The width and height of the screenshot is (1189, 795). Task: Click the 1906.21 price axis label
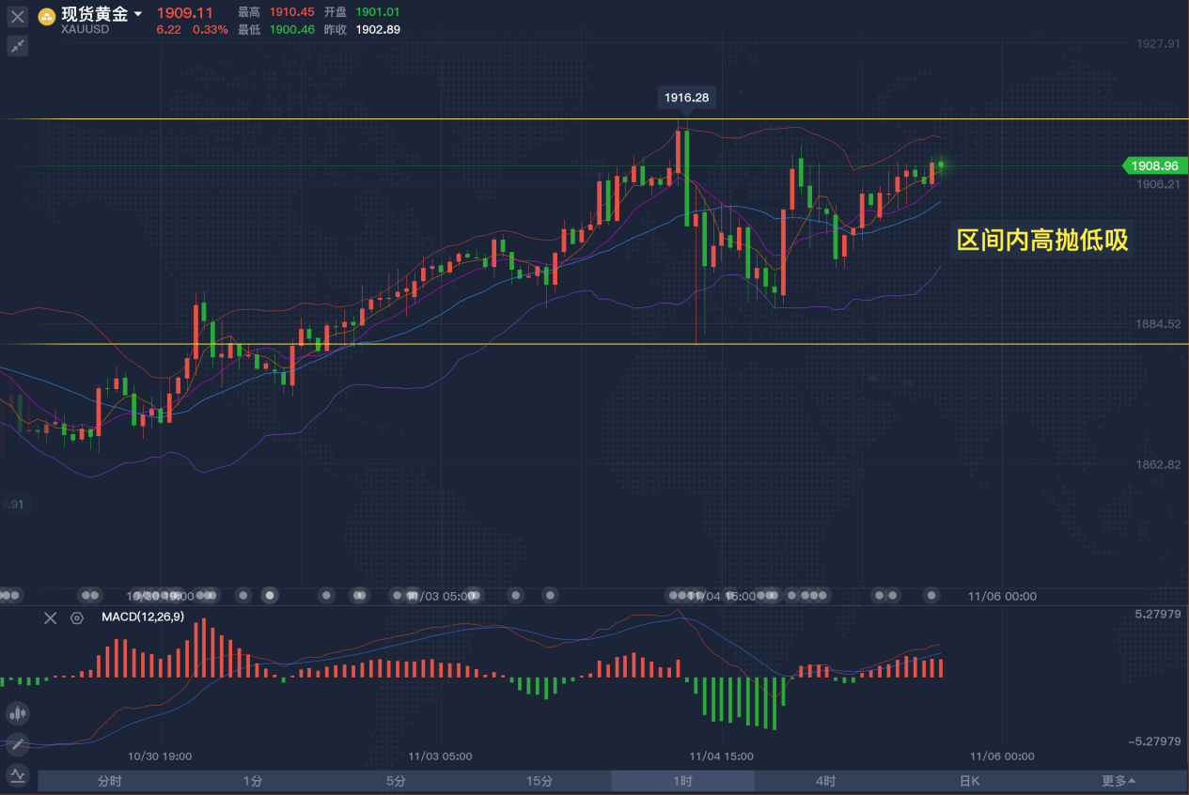1157,184
